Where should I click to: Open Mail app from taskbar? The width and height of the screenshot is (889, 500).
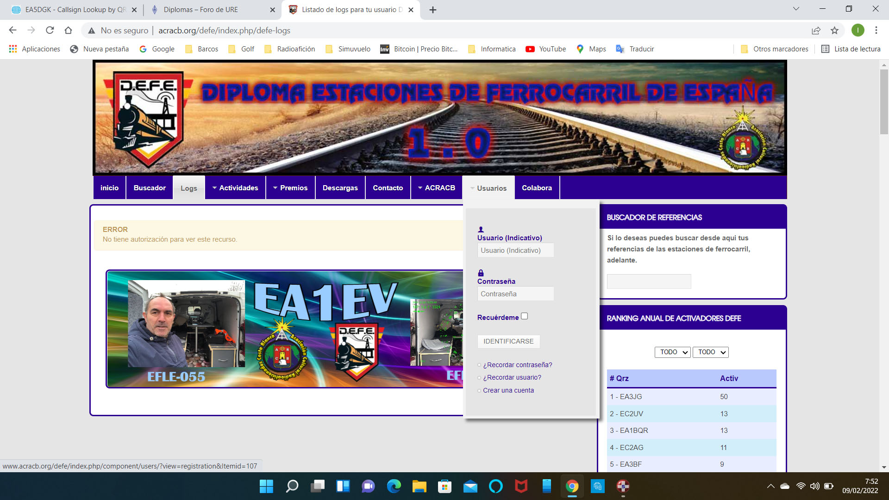470,486
